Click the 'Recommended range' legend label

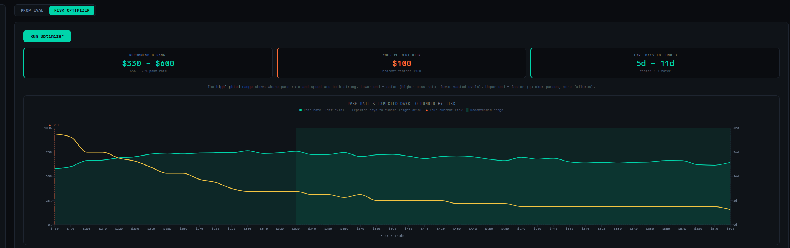[x=487, y=110]
